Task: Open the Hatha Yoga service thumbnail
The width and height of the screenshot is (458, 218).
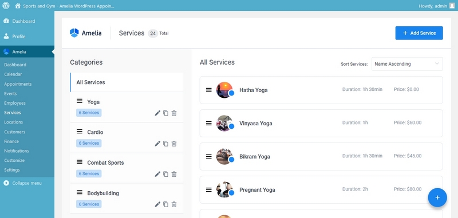Action: [x=224, y=90]
